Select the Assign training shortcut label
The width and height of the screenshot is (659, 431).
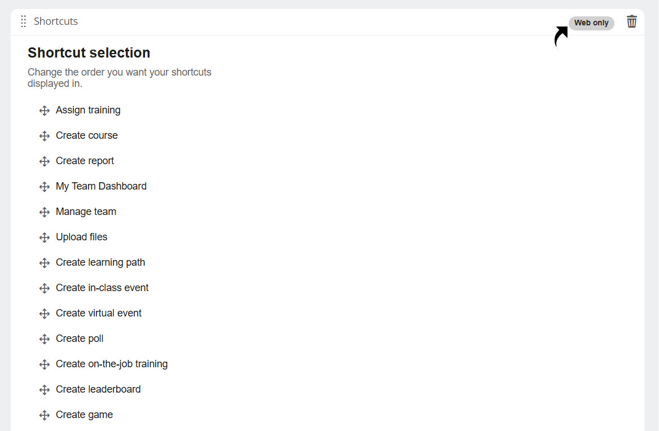coord(88,110)
